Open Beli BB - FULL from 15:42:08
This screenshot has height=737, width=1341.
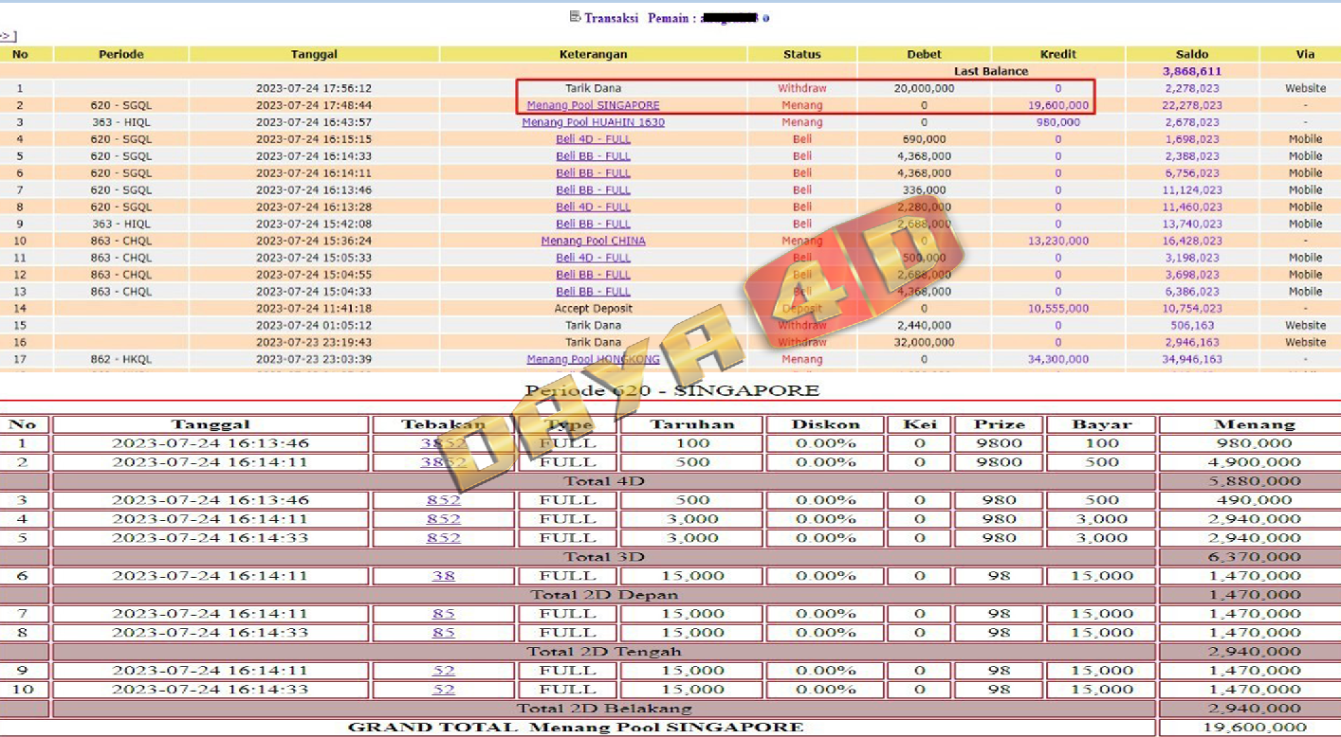point(593,224)
